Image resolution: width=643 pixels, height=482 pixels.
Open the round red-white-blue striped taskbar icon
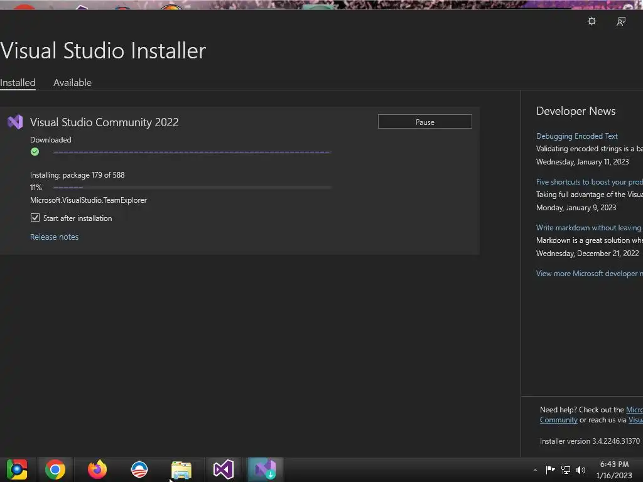[139, 469]
